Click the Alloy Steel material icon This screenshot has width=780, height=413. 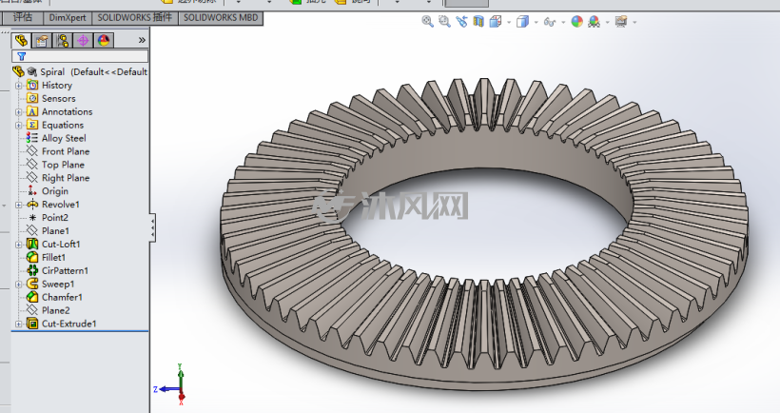tap(32, 138)
